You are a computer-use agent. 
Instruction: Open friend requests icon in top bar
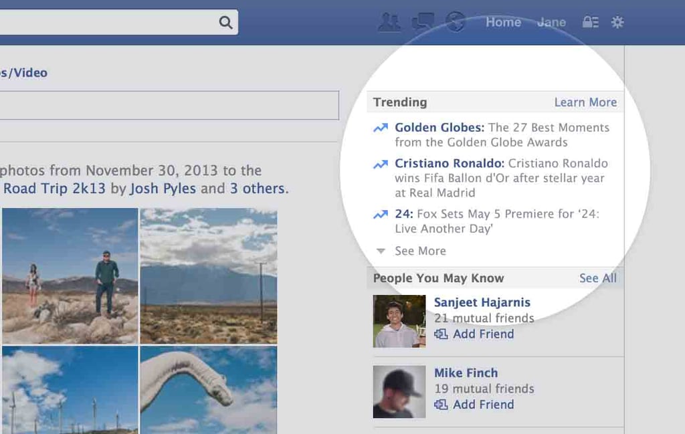(389, 22)
